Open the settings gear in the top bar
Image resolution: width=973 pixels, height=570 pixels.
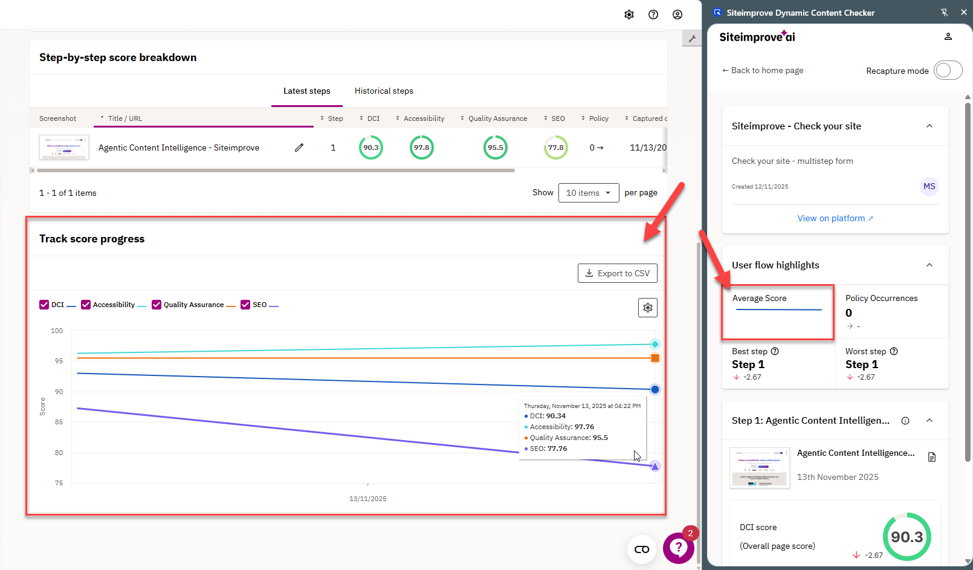point(629,15)
